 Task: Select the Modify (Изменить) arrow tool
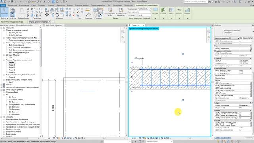[4, 12]
